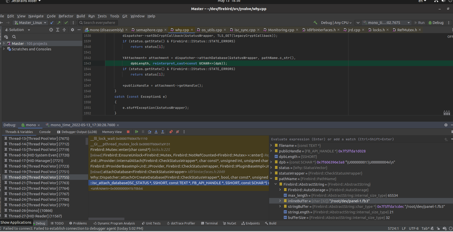453x232 pixels.
Task: Click the Step Over icon
Action: [x=150, y=132]
